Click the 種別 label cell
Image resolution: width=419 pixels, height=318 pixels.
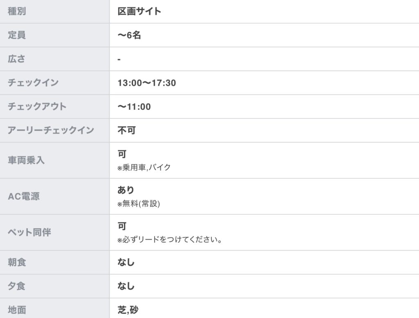[54, 11]
